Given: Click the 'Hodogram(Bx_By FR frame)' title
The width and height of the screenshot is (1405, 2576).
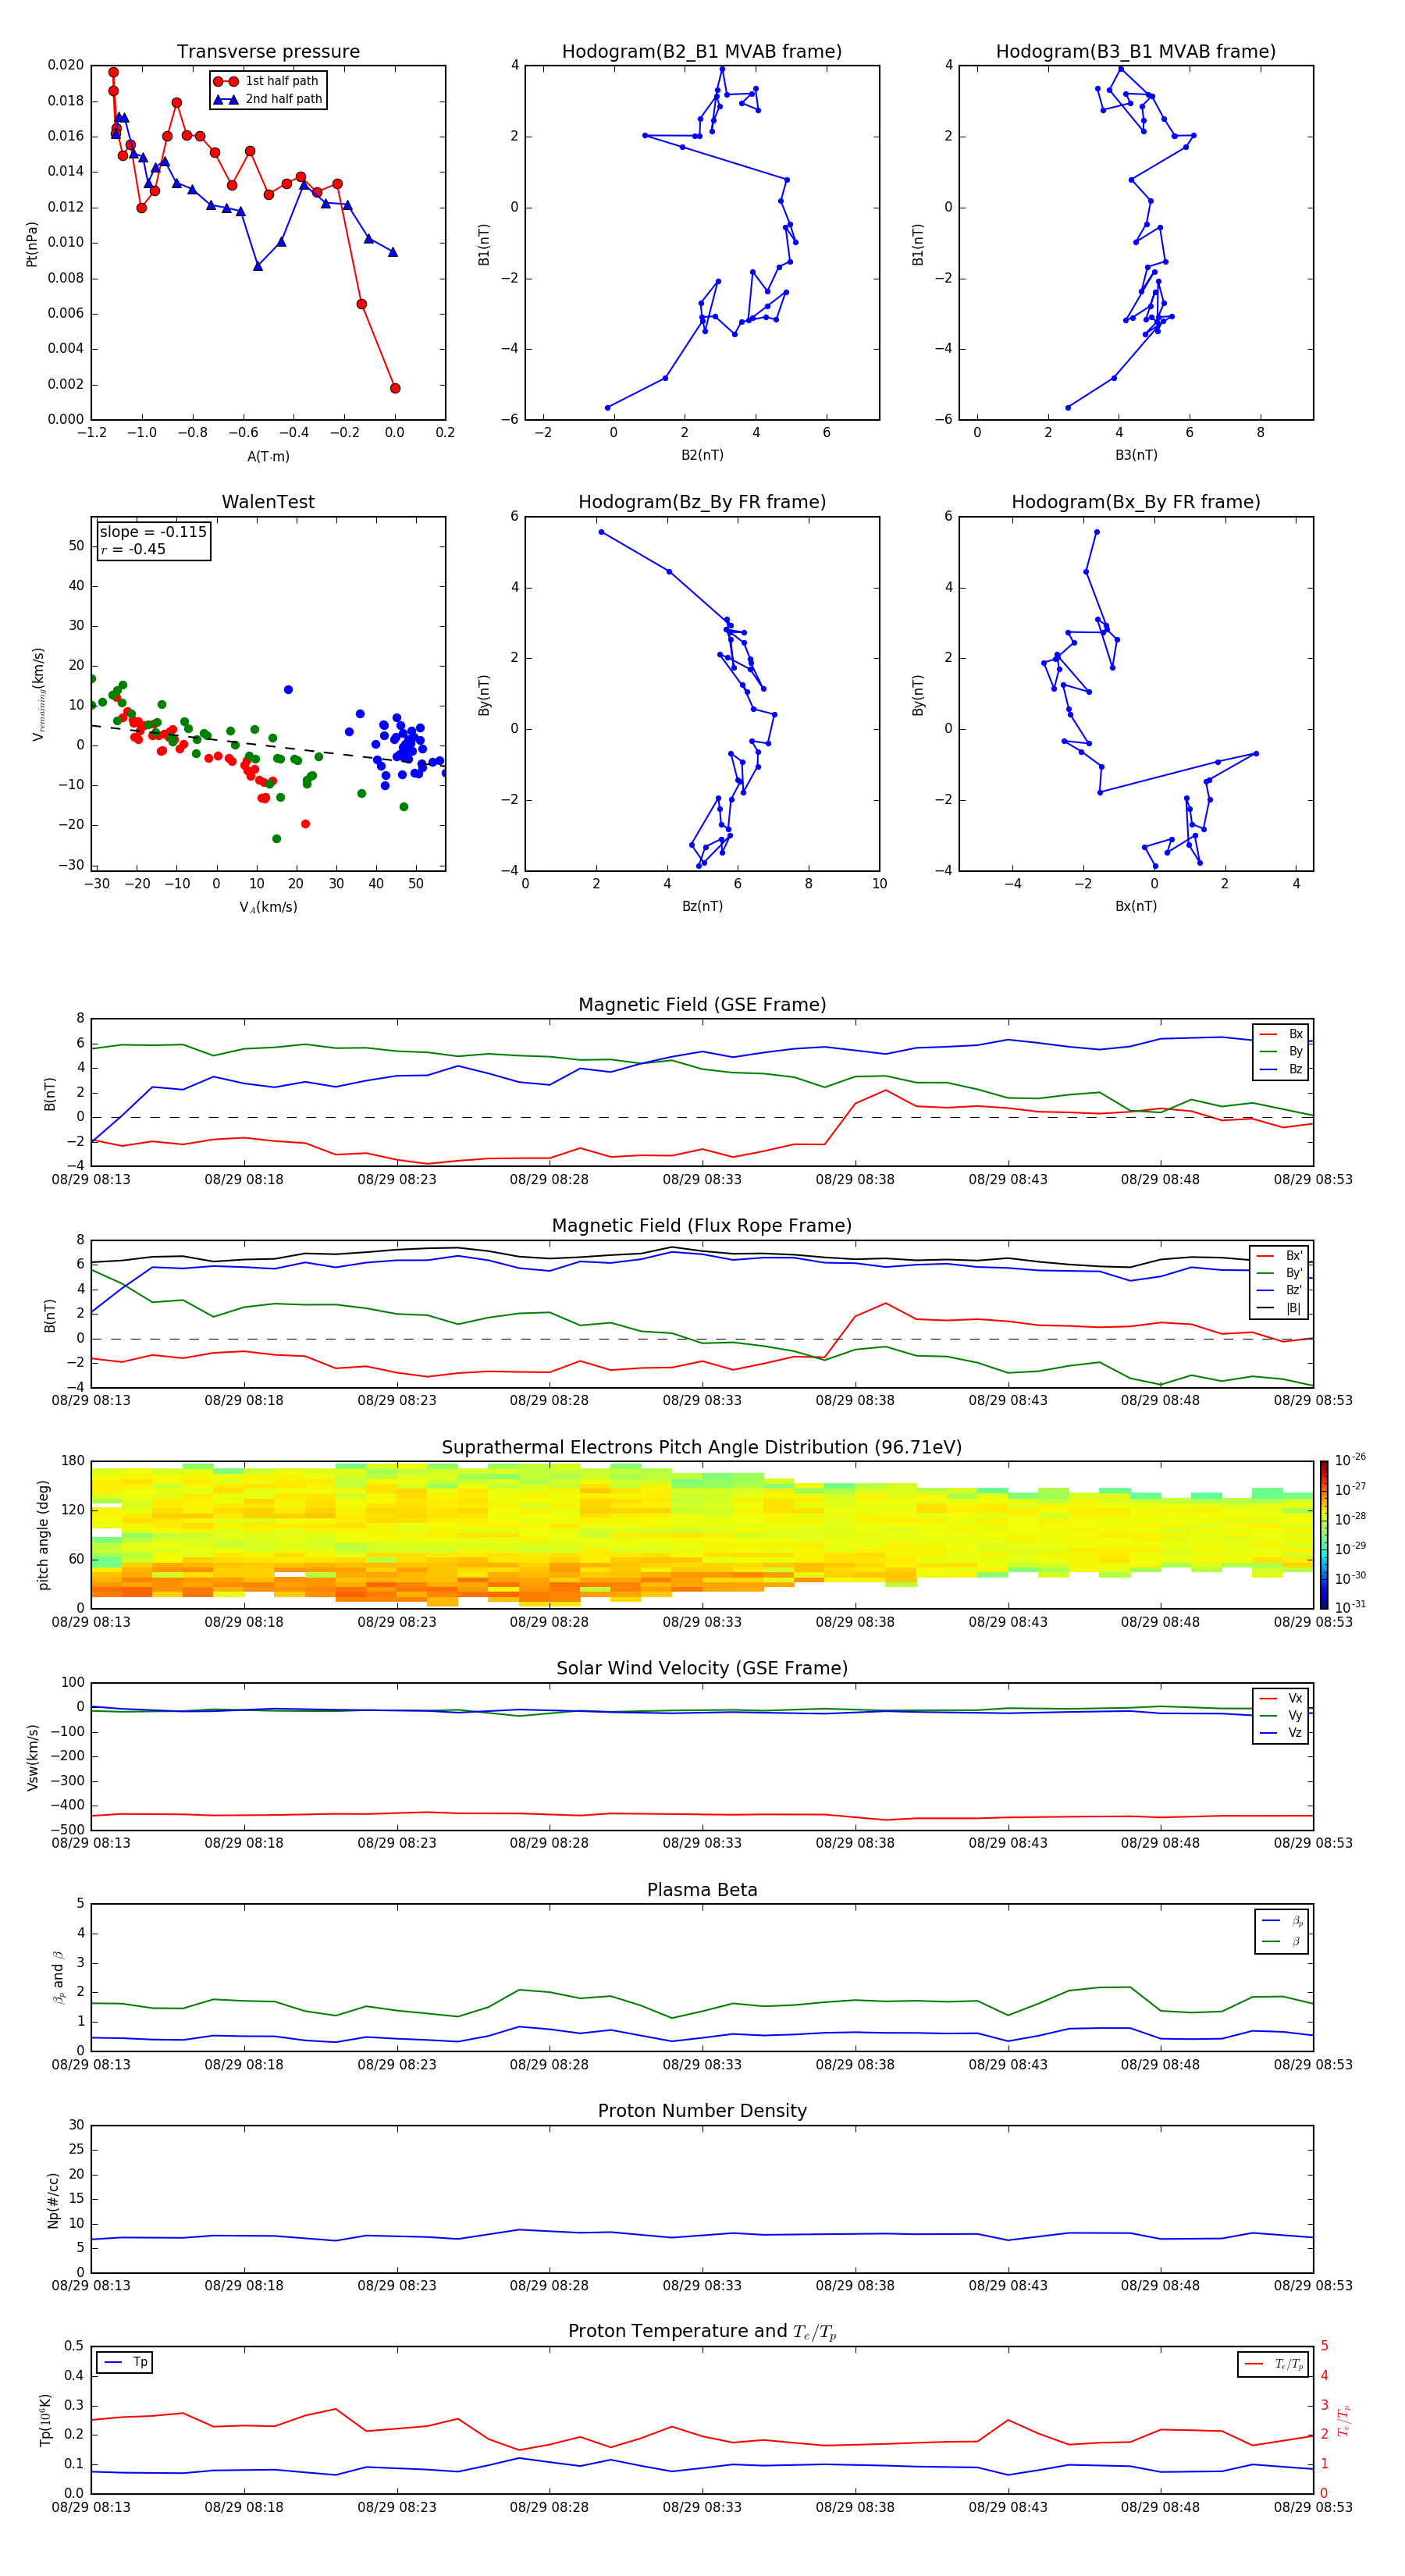Looking at the screenshot, I should click(x=1136, y=502).
